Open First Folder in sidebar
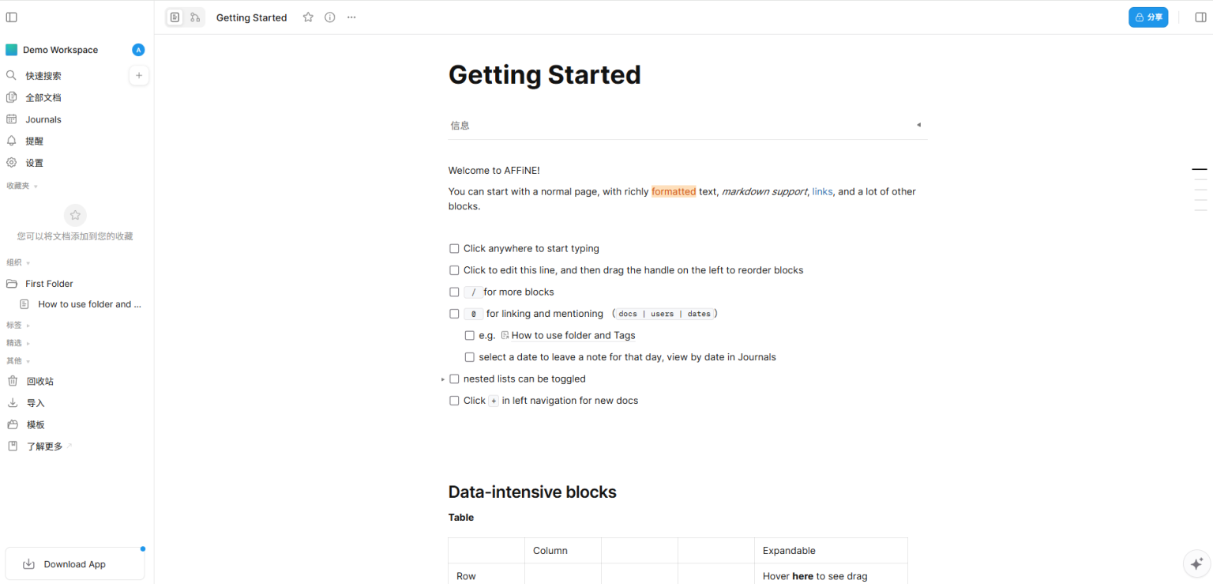The width and height of the screenshot is (1213, 584). point(49,284)
